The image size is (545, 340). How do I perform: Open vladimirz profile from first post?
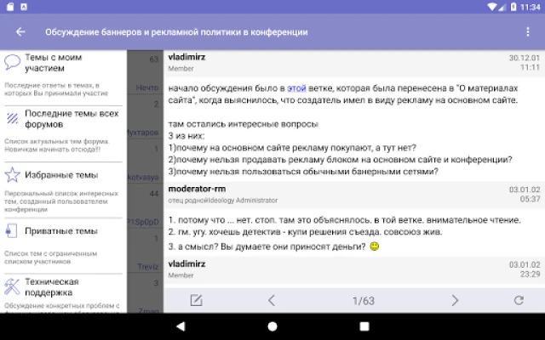(x=186, y=58)
